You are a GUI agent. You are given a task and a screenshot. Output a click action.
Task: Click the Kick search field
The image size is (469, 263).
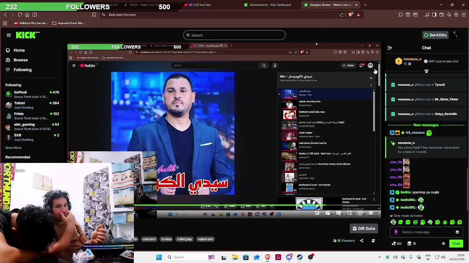coord(234,35)
